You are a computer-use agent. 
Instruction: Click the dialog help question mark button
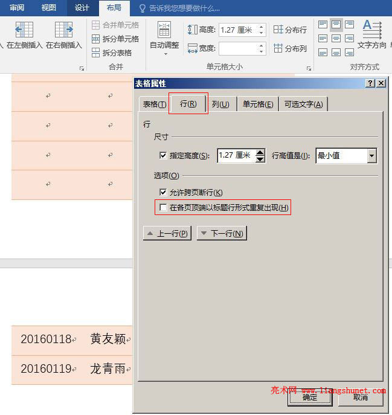(370, 83)
